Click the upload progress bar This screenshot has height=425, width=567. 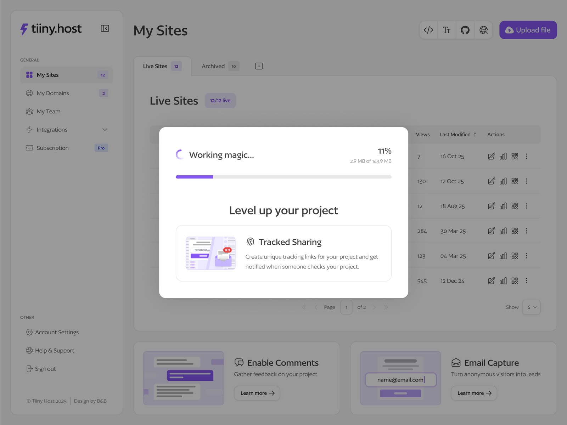[x=283, y=177]
